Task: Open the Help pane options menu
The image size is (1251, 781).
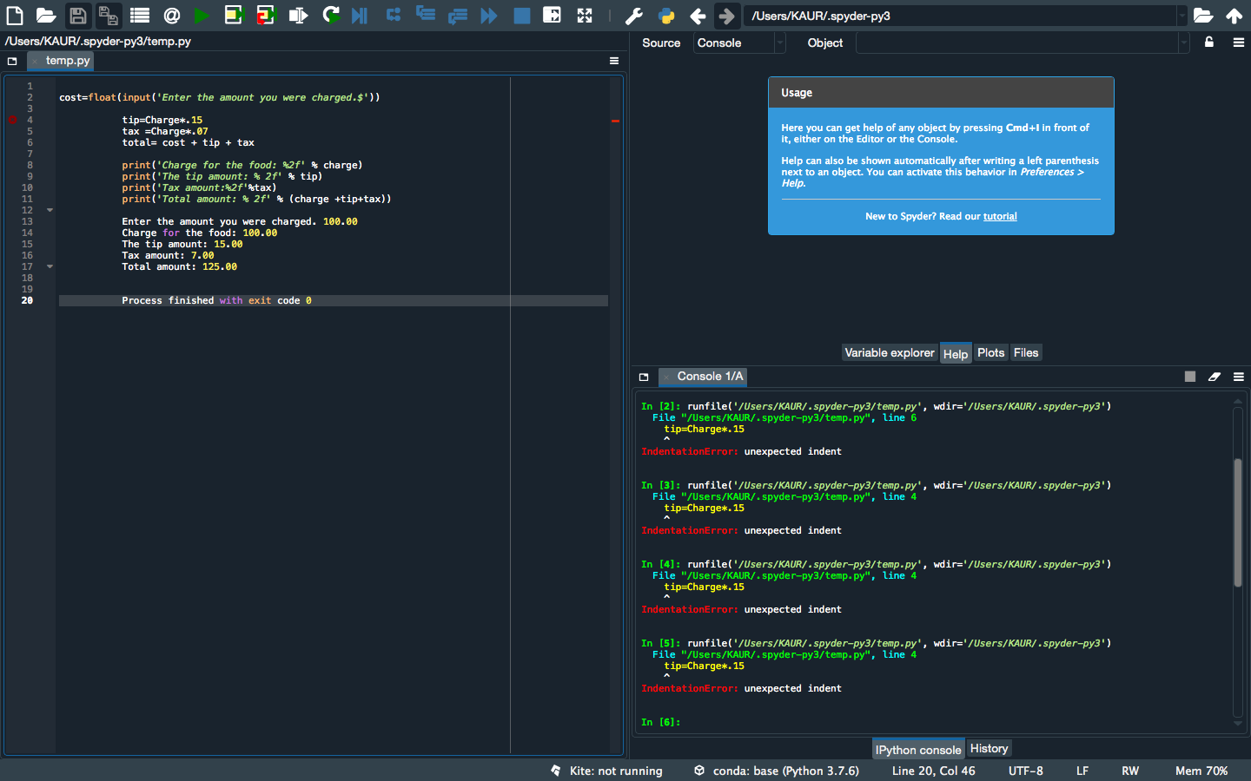Action: pyautogui.click(x=1239, y=43)
